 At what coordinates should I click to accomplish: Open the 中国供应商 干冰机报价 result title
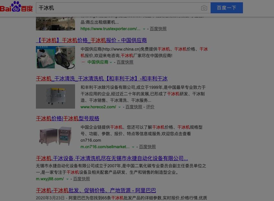click(92, 40)
